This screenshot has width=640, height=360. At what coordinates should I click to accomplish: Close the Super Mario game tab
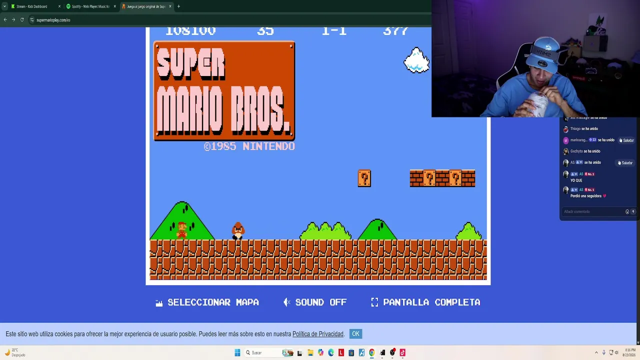click(170, 6)
